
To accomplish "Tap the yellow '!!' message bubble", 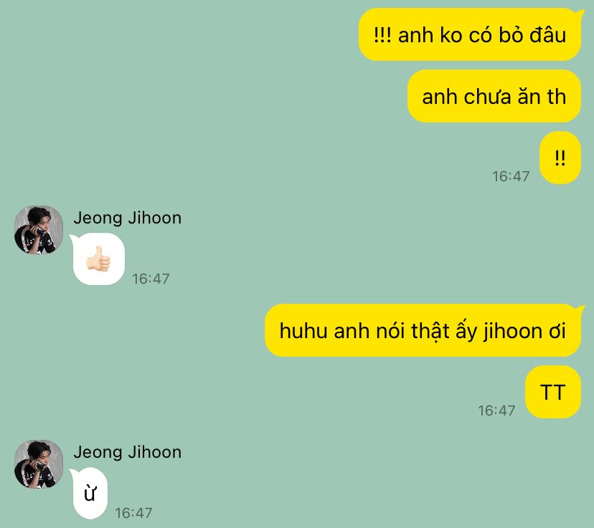I will click(560, 158).
